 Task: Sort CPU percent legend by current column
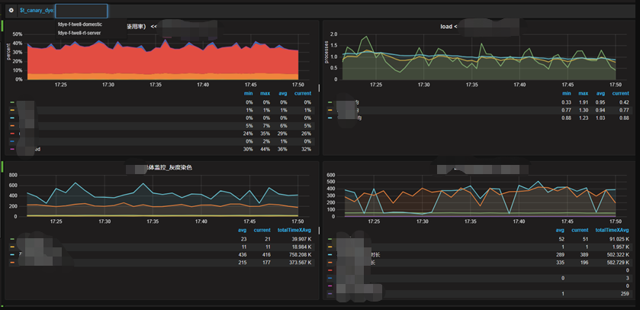tap(302, 93)
